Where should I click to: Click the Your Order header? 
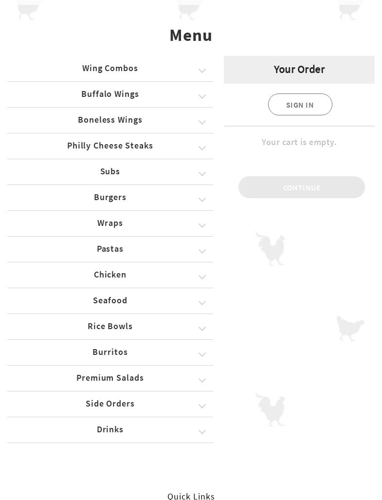(x=299, y=70)
